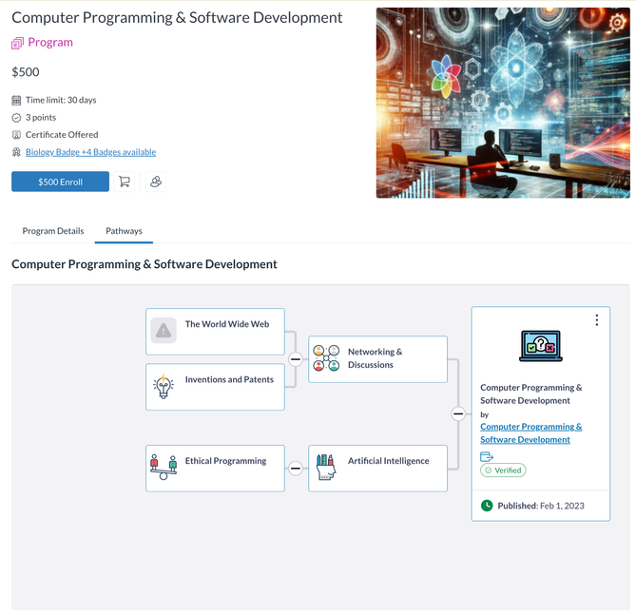Screen dimensions: 636x614
Task: Select the Pathways tab
Action: 124,231
